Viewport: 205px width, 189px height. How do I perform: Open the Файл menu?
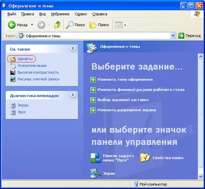point(11,14)
